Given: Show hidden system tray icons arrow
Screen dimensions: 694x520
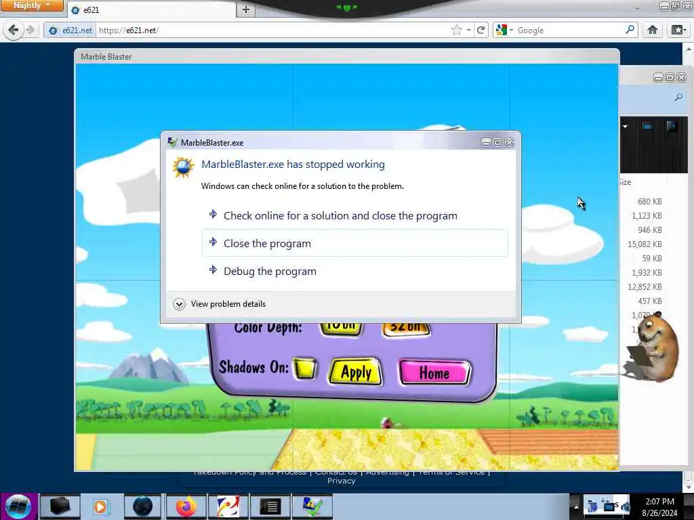Looking at the screenshot, I should point(576,506).
